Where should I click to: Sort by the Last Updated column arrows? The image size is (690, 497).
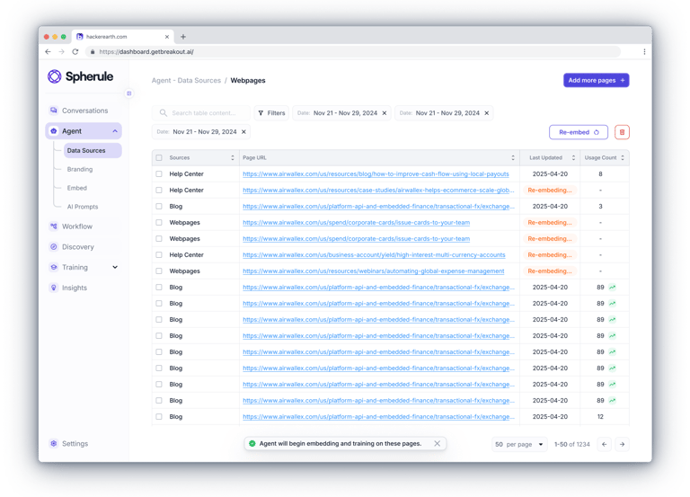point(573,157)
